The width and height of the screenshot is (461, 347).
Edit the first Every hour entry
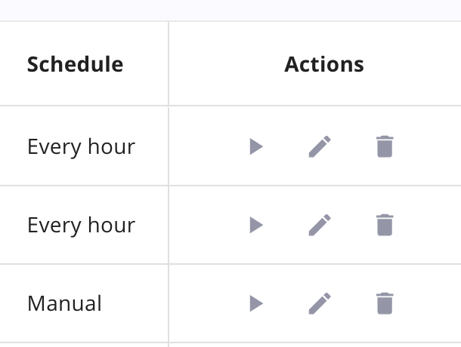[x=320, y=146]
